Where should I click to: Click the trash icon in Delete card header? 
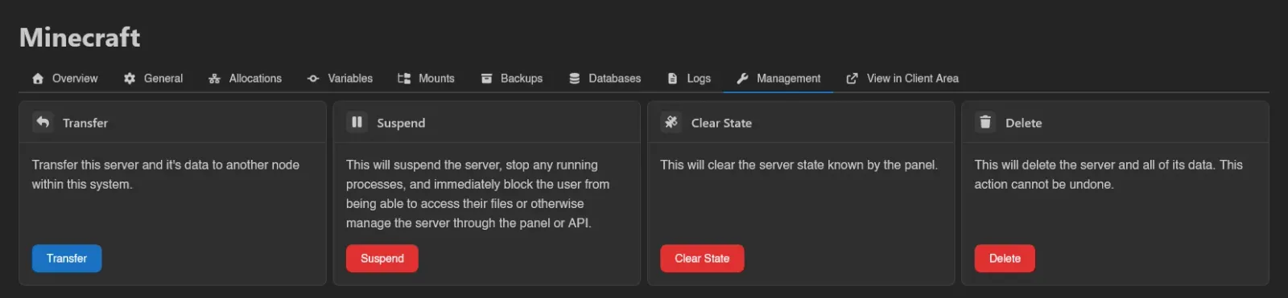[x=985, y=122]
